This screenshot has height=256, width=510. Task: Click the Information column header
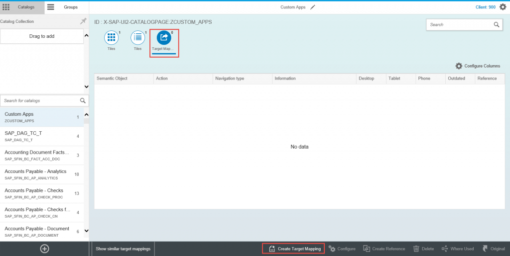point(315,79)
